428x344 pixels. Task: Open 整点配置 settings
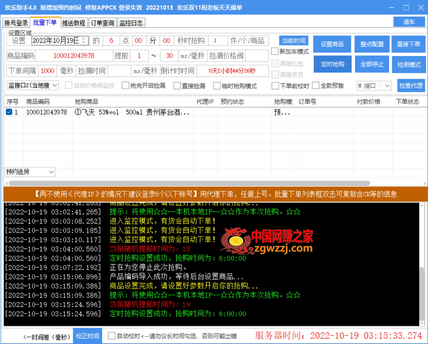tap(372, 44)
